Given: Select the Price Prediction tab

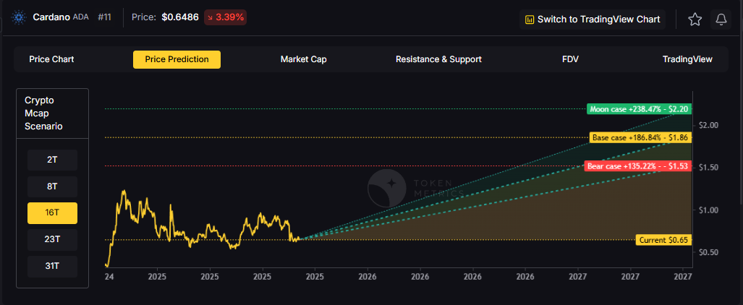Looking at the screenshot, I should pos(177,59).
